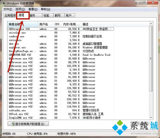This screenshot has width=160, height=138.
Task: Click the process list scrollbar thumb
Action: [151, 58]
